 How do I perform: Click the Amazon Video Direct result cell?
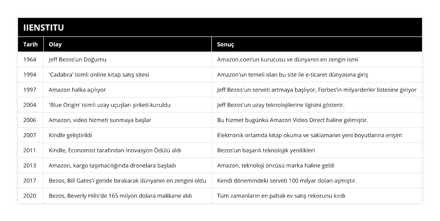(292, 120)
